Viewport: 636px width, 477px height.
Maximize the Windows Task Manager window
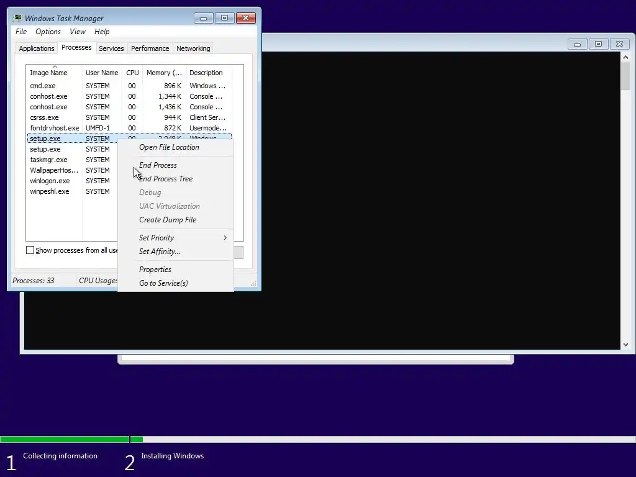[x=224, y=18]
